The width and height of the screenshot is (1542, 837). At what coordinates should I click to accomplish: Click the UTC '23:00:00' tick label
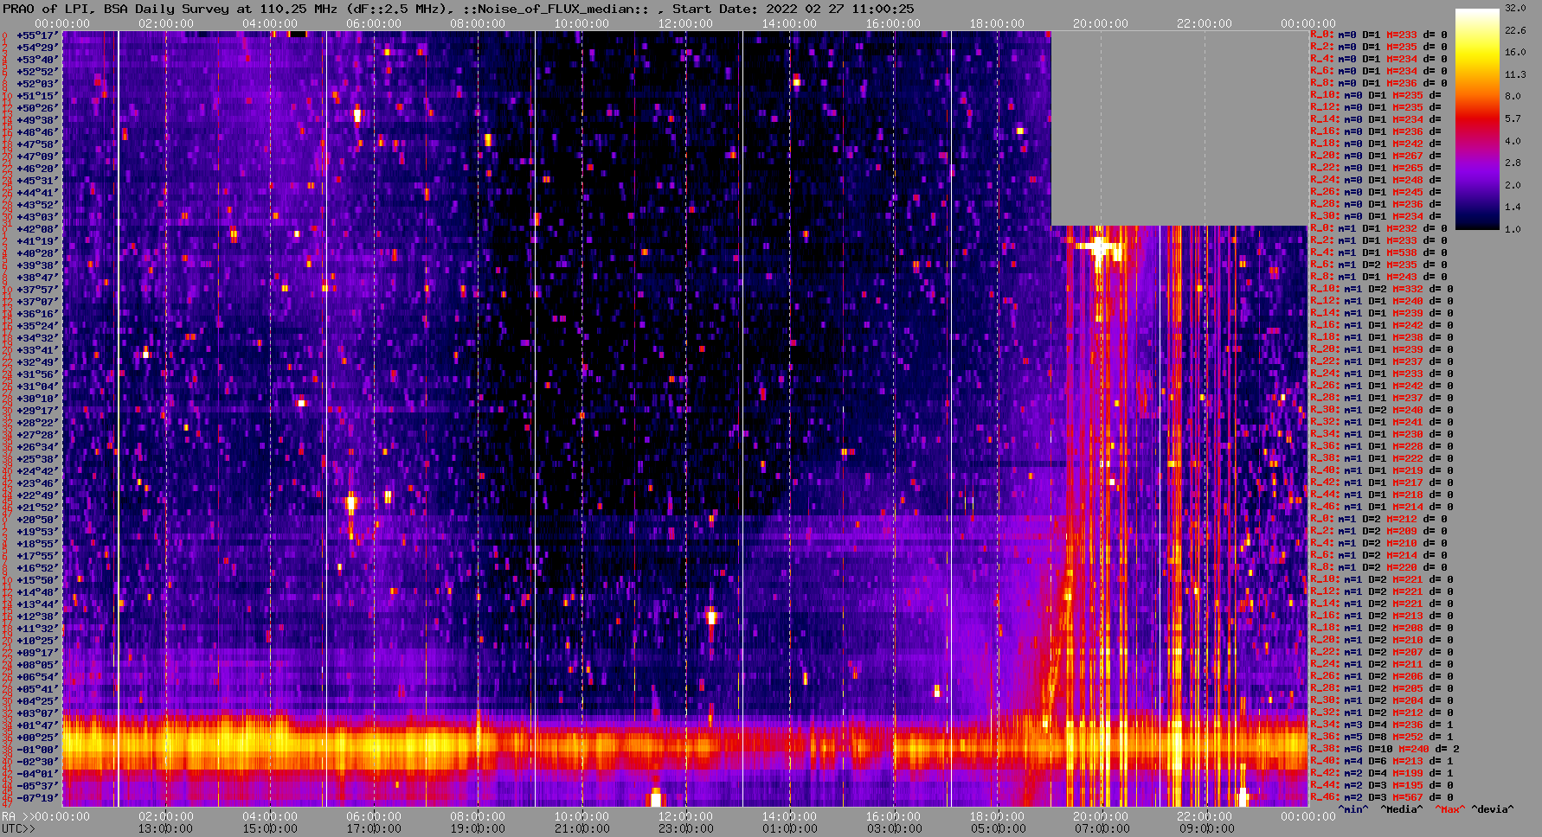685,828
